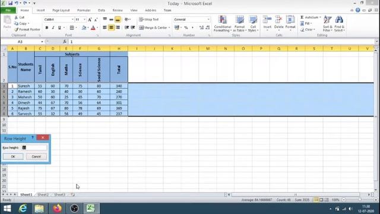This screenshot has width=380, height=214.
Task: Expand the AutoSum dropdown arrow
Action: click(320, 17)
